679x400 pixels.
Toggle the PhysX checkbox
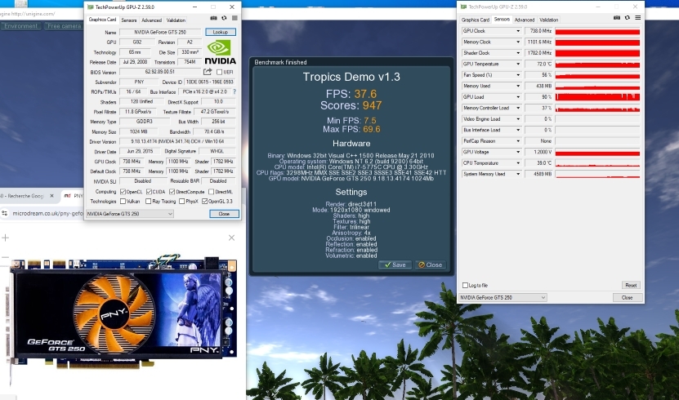(x=182, y=202)
